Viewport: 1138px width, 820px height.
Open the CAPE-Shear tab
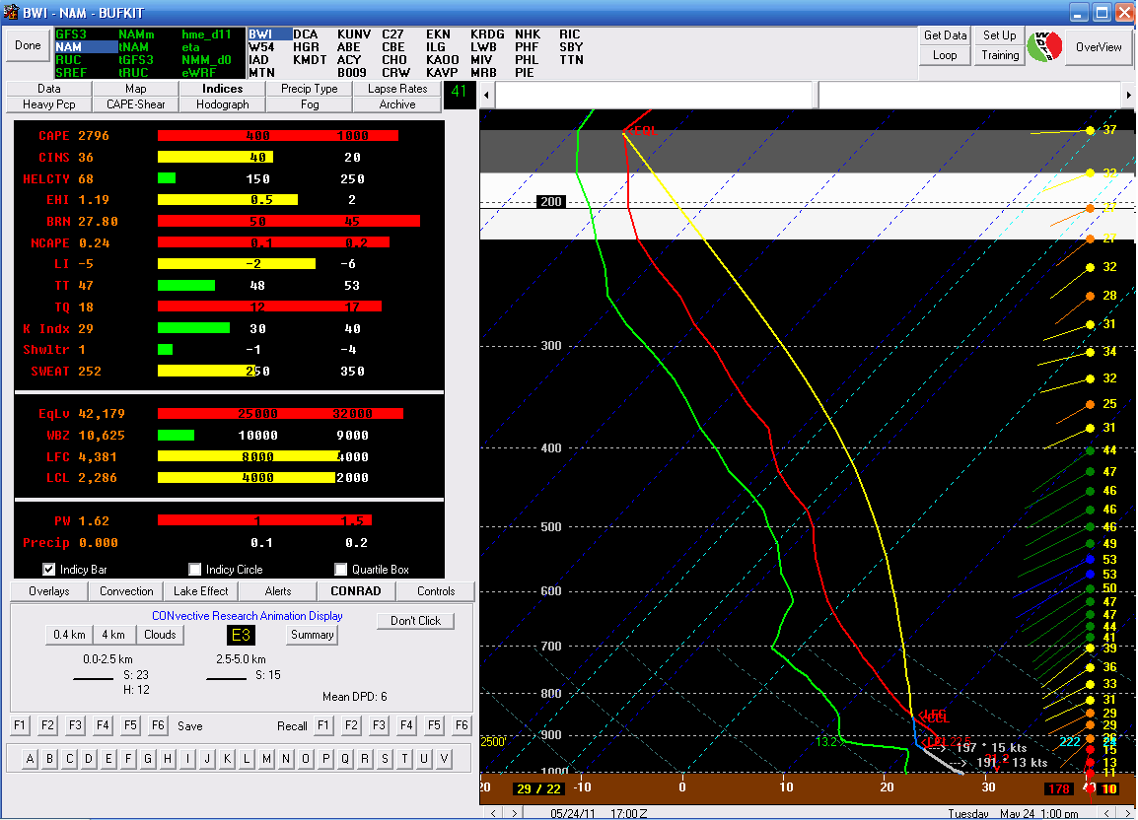point(136,104)
